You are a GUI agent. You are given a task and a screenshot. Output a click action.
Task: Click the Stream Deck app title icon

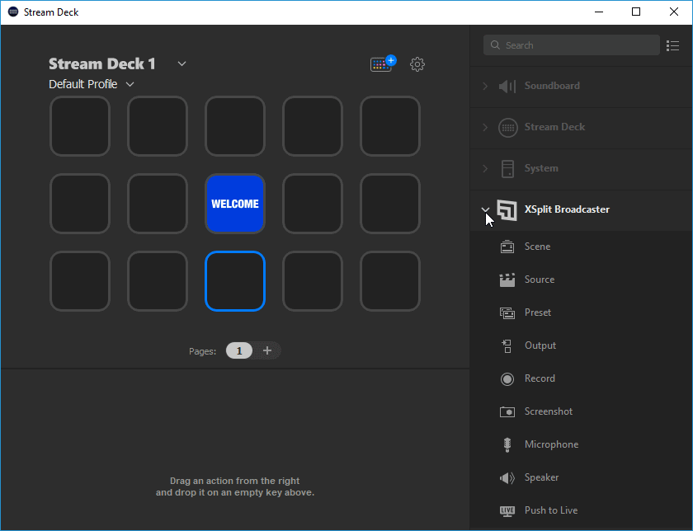[x=13, y=12]
